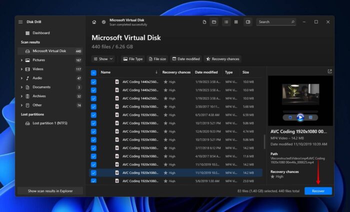Click the Recover button
The image size is (350, 212).
coord(318,191)
